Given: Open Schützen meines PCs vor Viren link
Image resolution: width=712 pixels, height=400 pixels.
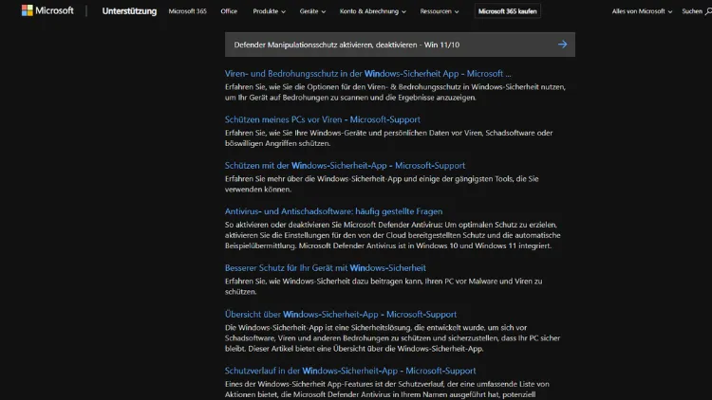Looking at the screenshot, I should [x=323, y=119].
